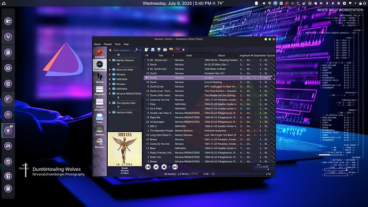Click the wrench collection options icon

tap(136, 50)
